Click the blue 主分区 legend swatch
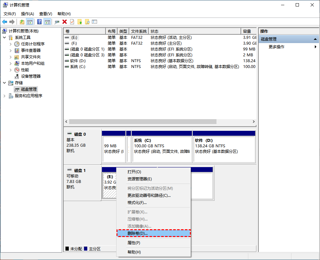This screenshot has height=260, width=320. tap(86, 249)
